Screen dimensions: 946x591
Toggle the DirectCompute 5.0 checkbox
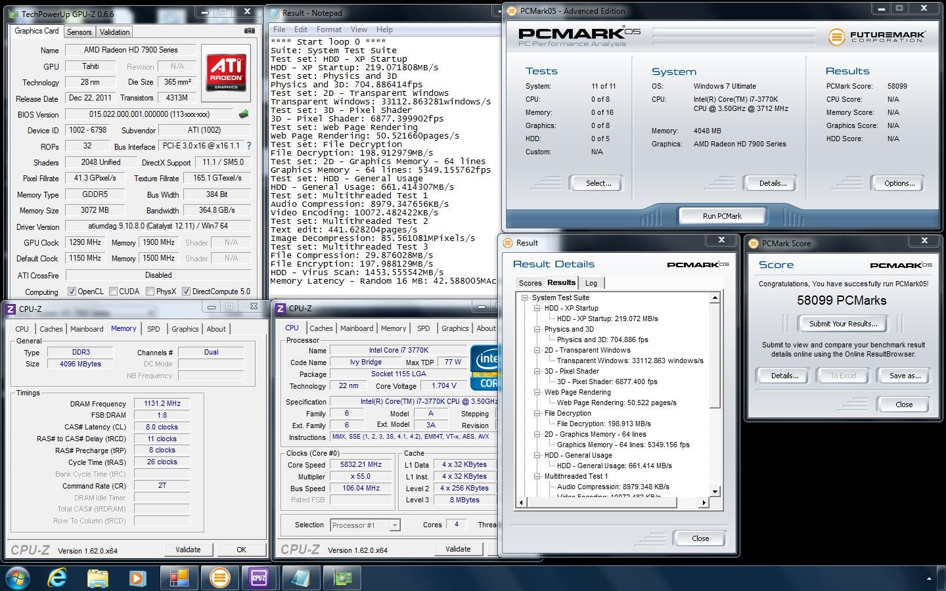point(186,292)
